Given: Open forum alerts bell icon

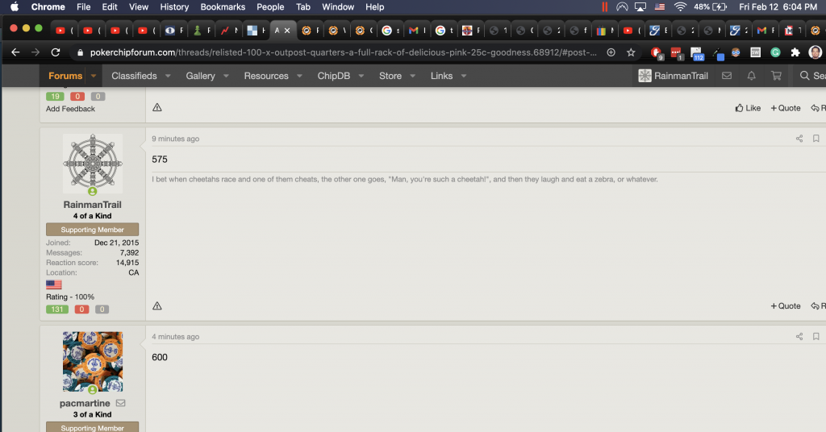Looking at the screenshot, I should [751, 76].
